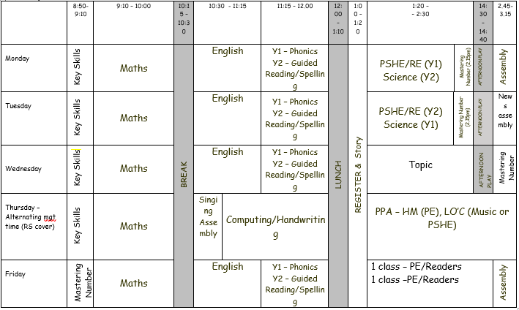Select Wednesday's Y1 – Phonics cell
Screen dimensions: 519x310
[x=294, y=169]
